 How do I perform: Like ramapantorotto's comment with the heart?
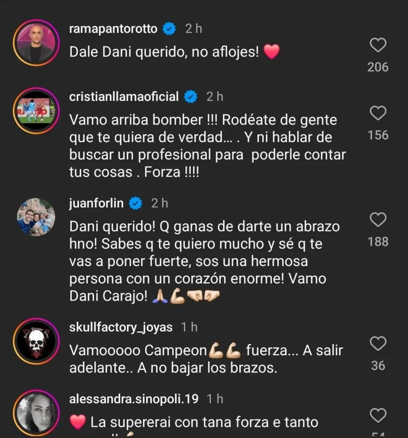coord(378,45)
